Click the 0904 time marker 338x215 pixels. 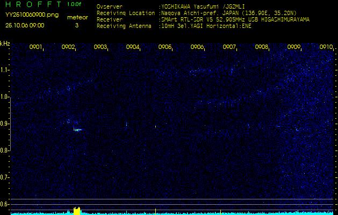133,47
